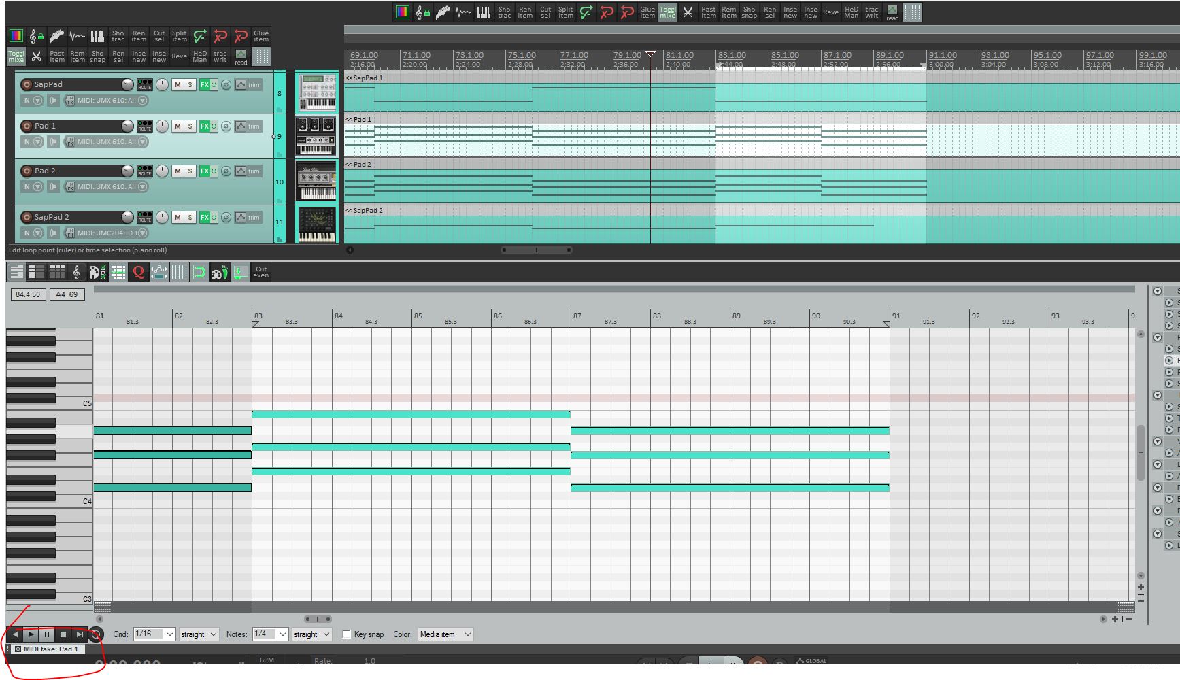Open MIDI input dropdown arrow on track 8 SapPad
The width and height of the screenshot is (1180, 680).
pos(142,100)
